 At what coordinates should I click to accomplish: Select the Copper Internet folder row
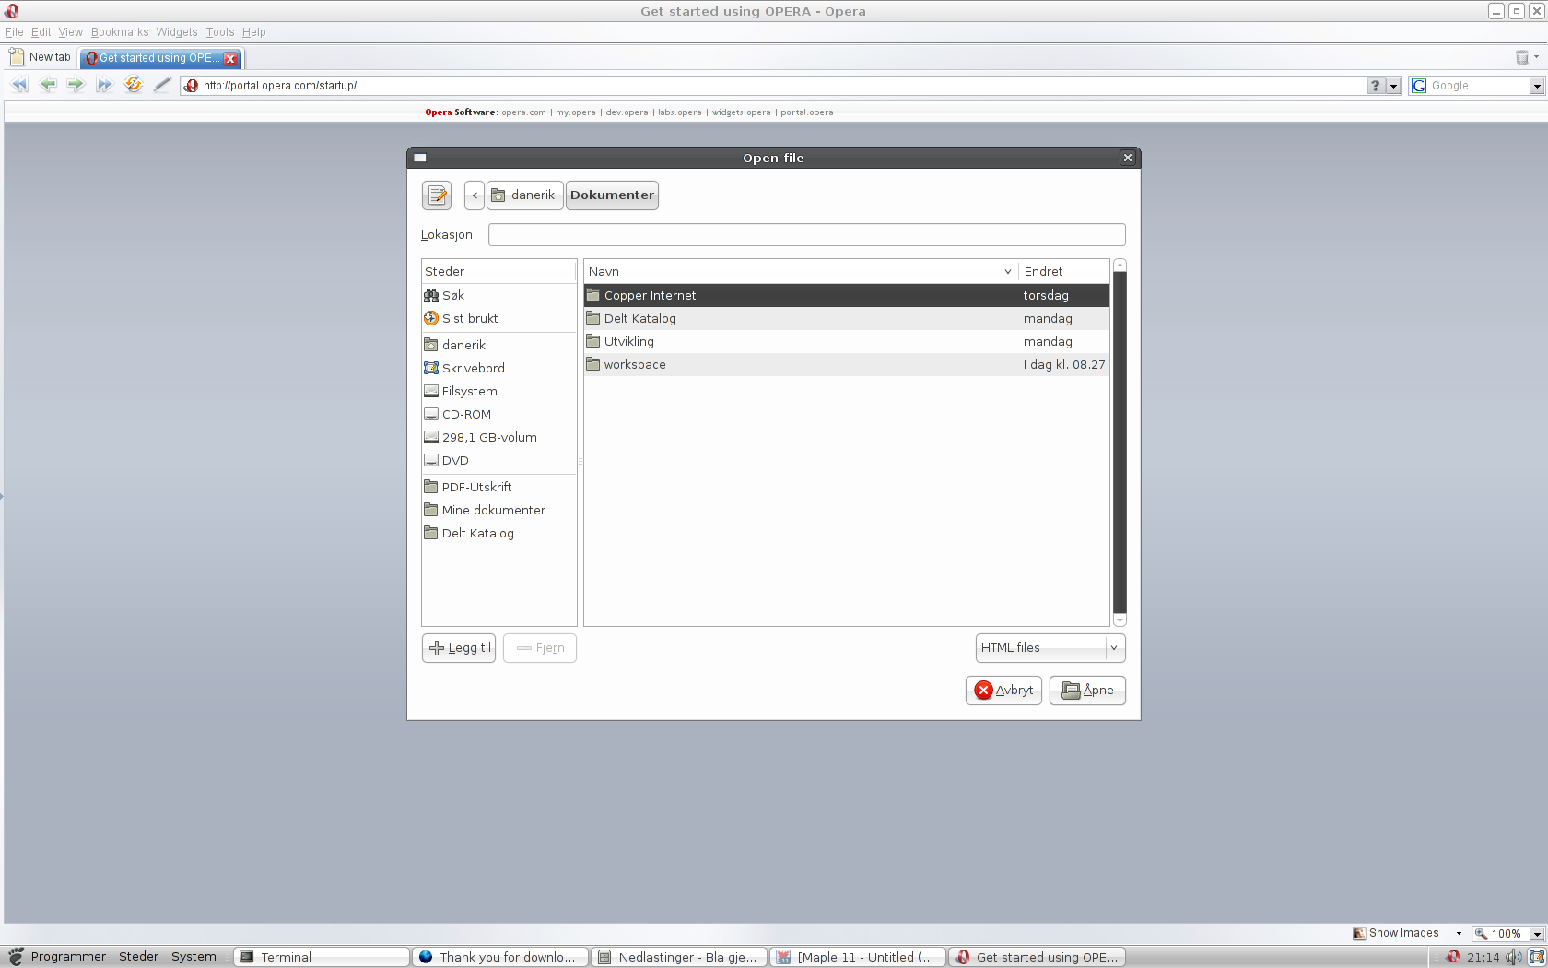pos(847,295)
